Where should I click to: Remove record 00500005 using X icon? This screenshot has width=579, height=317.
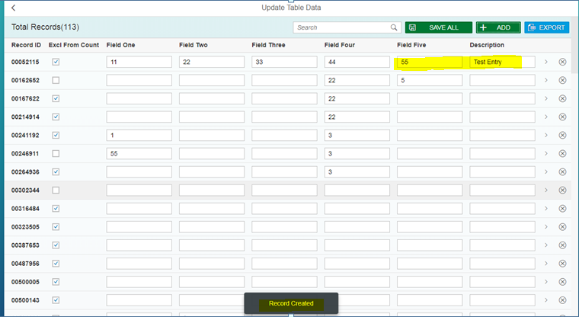click(562, 281)
